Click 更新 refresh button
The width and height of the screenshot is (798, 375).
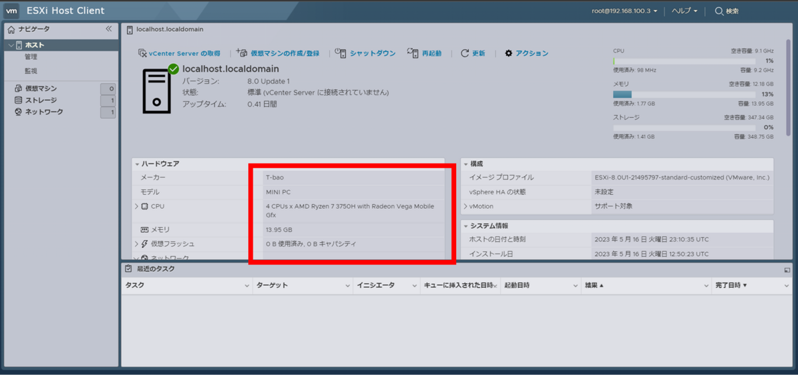click(473, 53)
